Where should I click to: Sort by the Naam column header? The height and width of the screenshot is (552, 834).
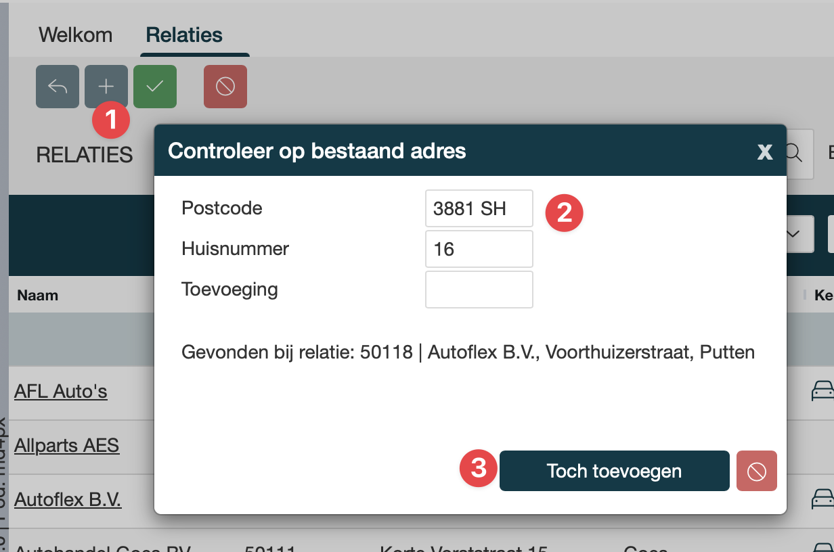pos(38,295)
